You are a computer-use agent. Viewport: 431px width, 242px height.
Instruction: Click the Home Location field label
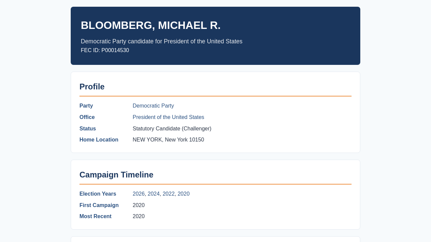(99, 140)
